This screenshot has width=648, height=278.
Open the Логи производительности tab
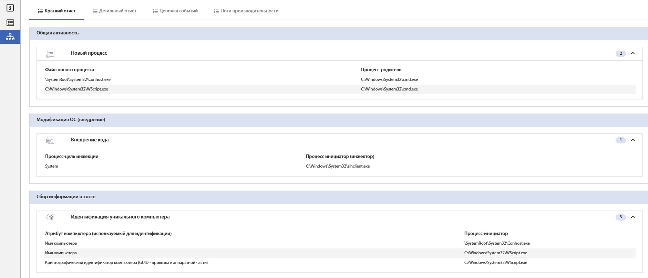246,11
